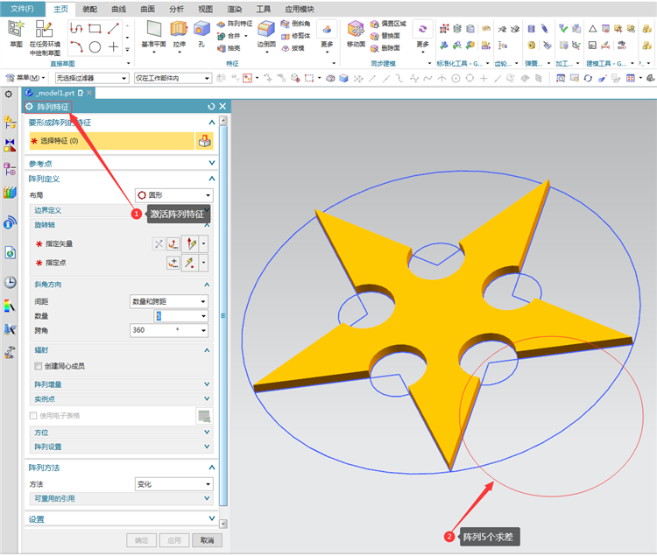Viewport: 657px width, 556px height.
Task: Click the 应用 button
Action: click(x=174, y=540)
